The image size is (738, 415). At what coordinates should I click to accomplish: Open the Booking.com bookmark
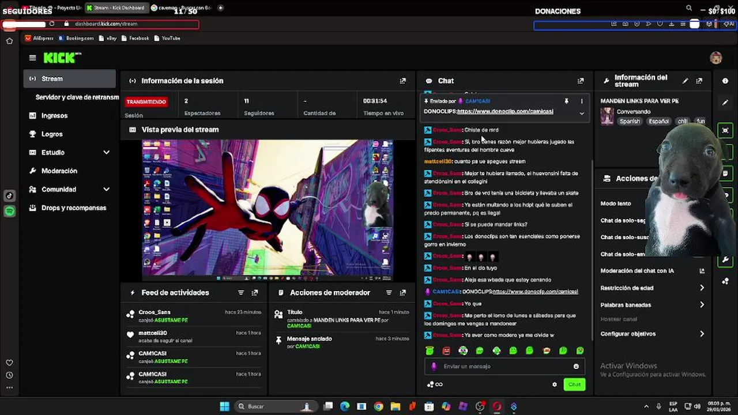[x=76, y=38]
